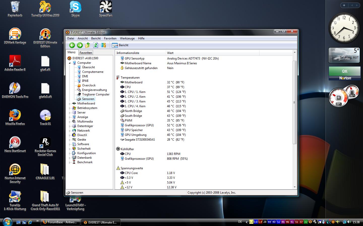The image size is (363, 226).
Task: Expand the Datenträger tree node
Action: coord(70,126)
